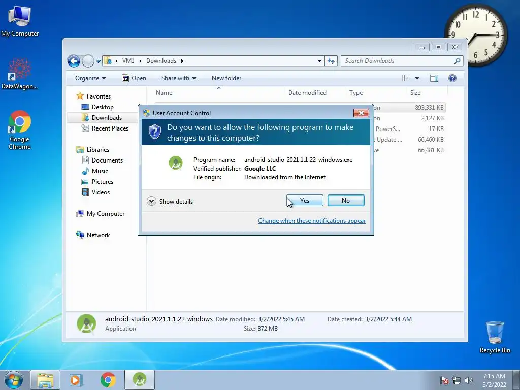Viewport: 520px width, 390px height.
Task: Click the 2,127 KB file size cell
Action: coord(432,118)
